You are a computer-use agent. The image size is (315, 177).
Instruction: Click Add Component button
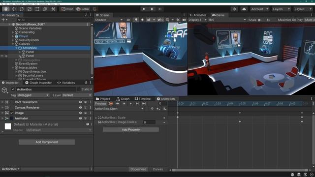point(47,142)
